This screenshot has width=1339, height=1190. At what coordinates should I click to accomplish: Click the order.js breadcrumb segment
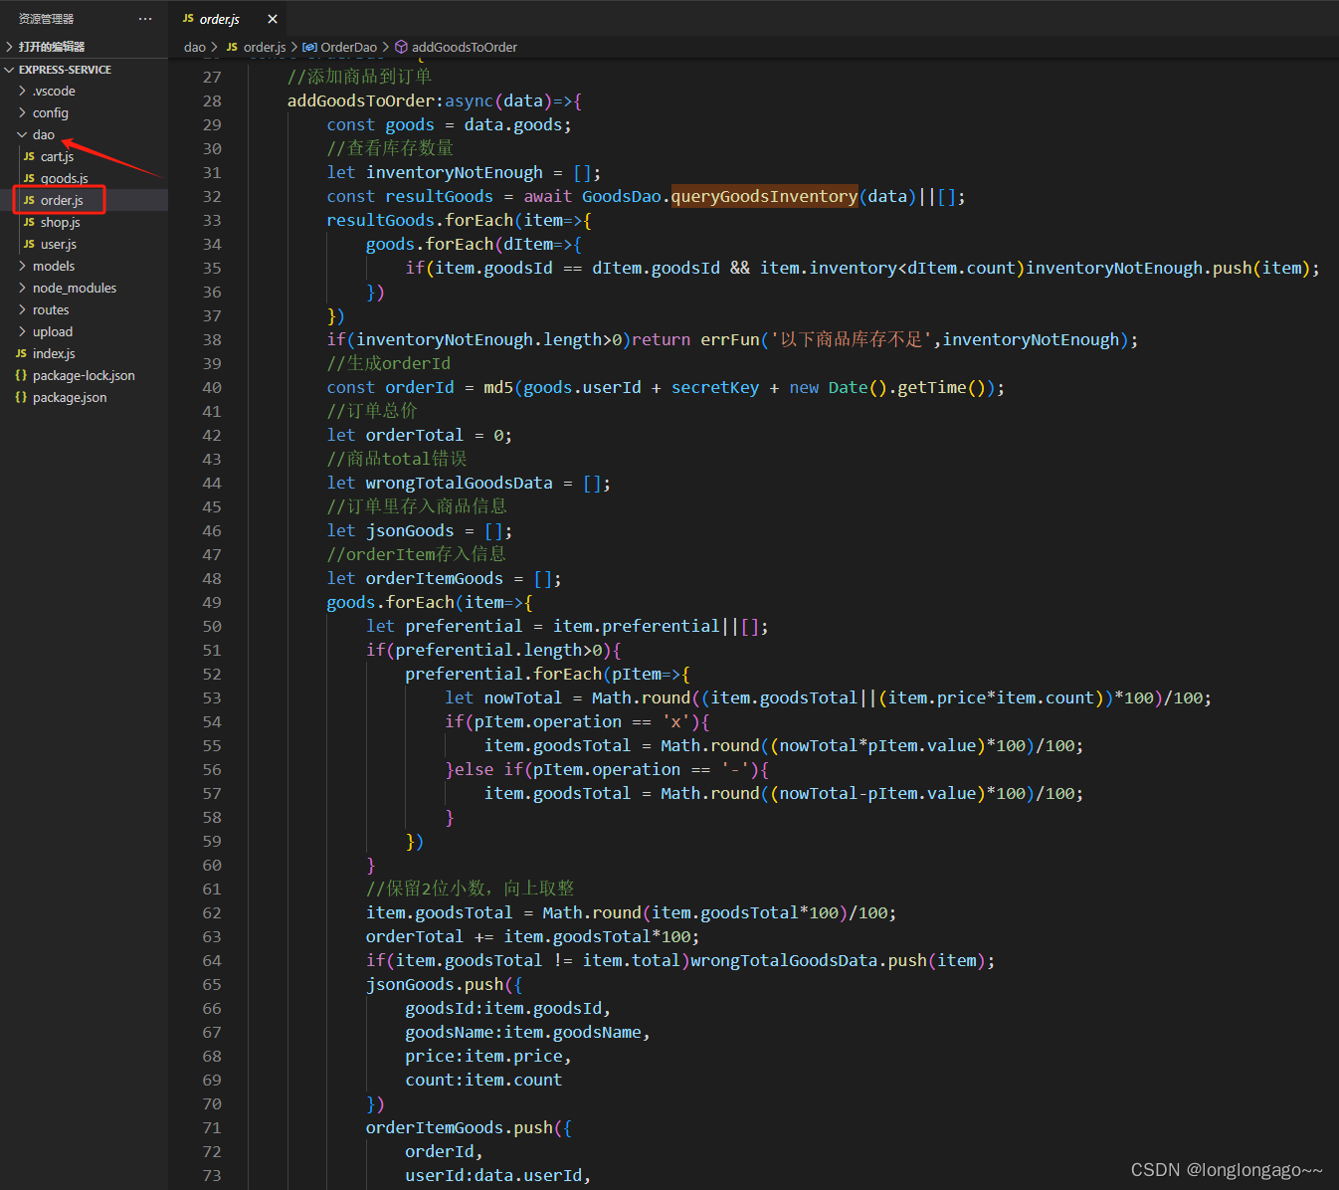[x=265, y=47]
